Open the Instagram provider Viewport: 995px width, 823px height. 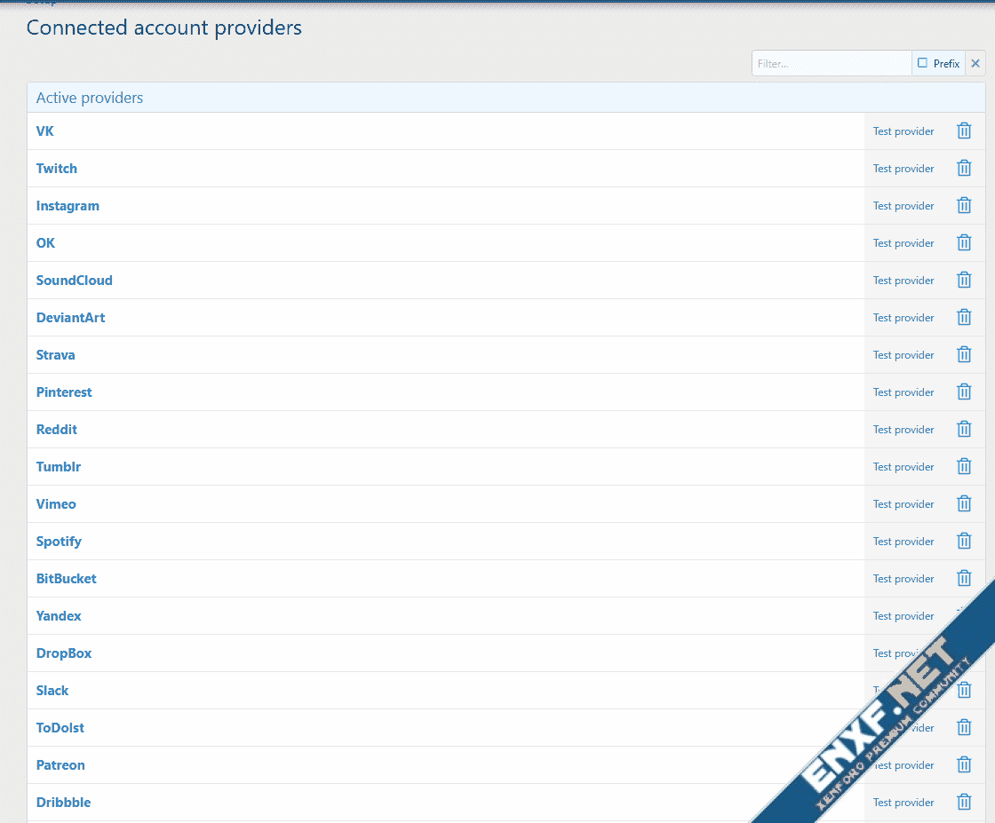[68, 206]
